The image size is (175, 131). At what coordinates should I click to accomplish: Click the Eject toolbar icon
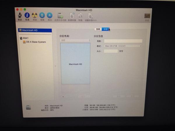[50, 15]
